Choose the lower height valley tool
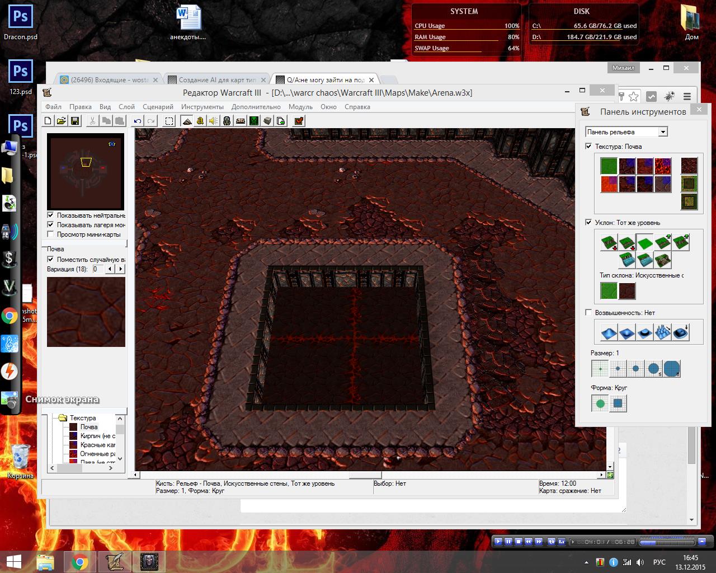716x573 pixels. pos(626,332)
